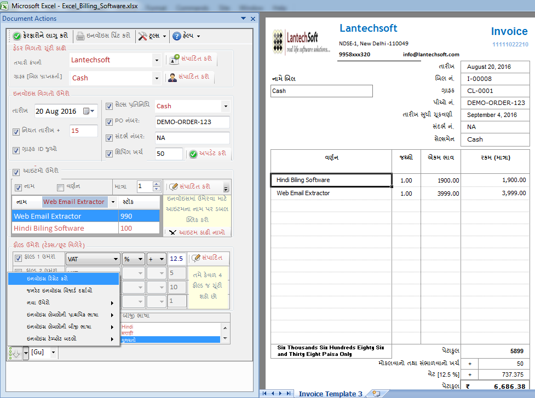The image size is (535, 398).
Task: Click the edit customer person icon
Action: pyautogui.click(x=172, y=77)
